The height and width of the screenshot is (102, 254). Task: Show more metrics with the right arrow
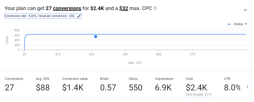pyautogui.click(x=247, y=87)
